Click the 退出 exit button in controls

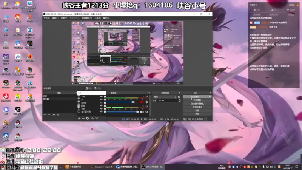(197, 114)
